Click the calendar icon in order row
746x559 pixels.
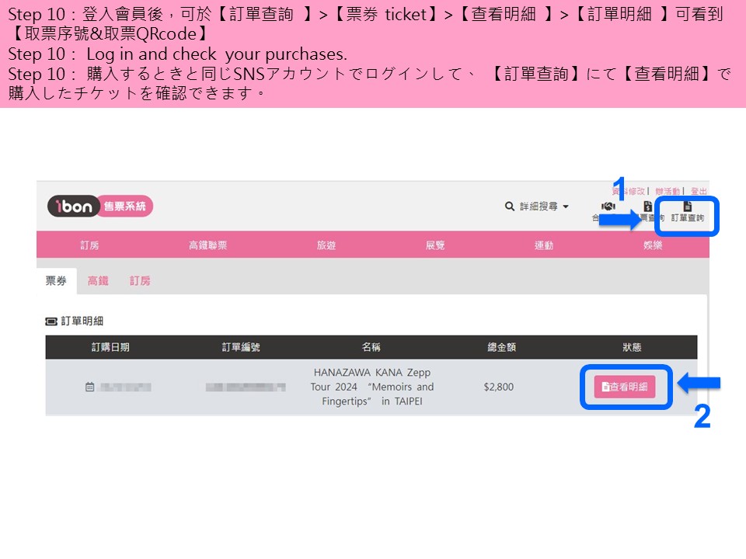point(89,387)
